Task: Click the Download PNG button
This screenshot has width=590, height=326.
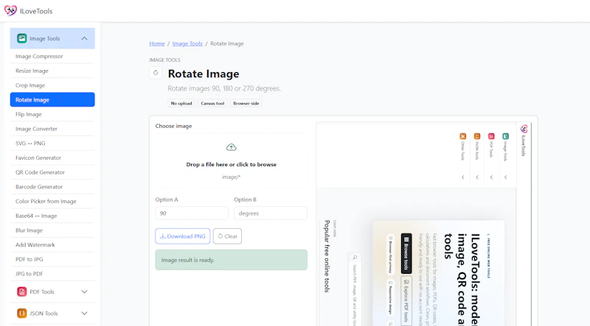Action: tap(182, 236)
